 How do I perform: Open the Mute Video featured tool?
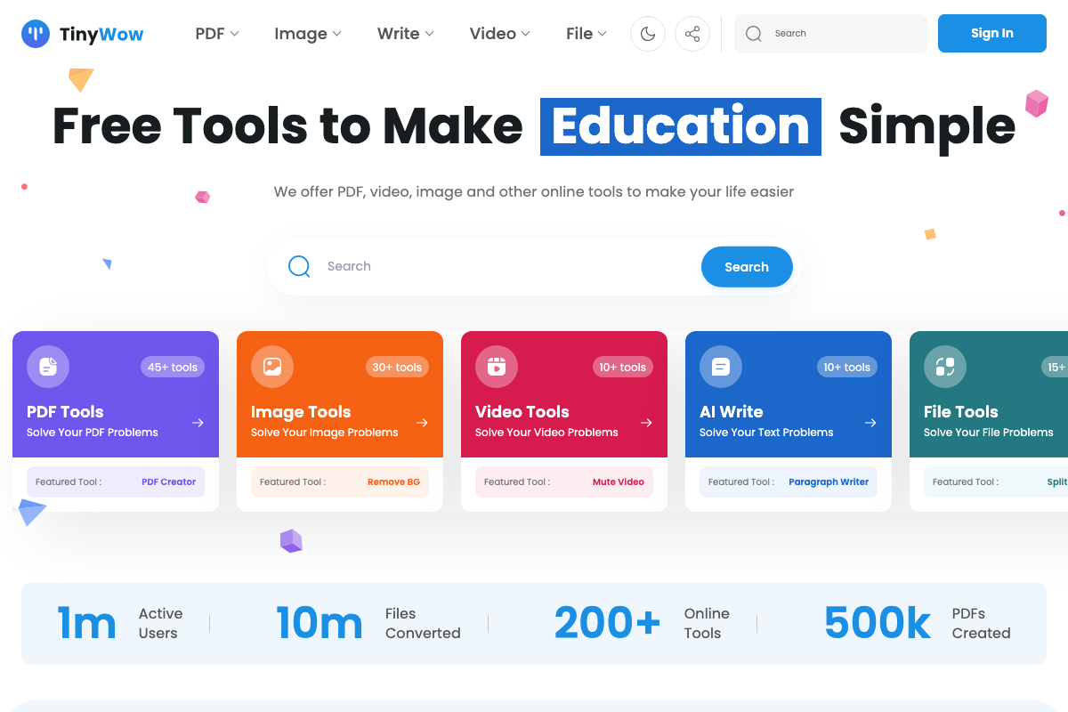[x=619, y=481]
